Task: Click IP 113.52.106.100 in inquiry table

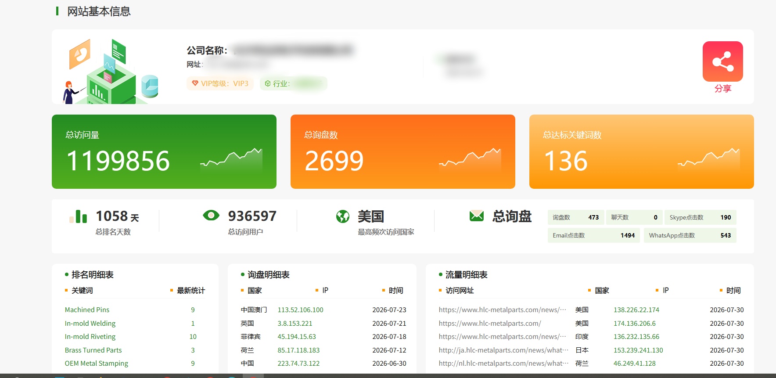Action: (300, 310)
